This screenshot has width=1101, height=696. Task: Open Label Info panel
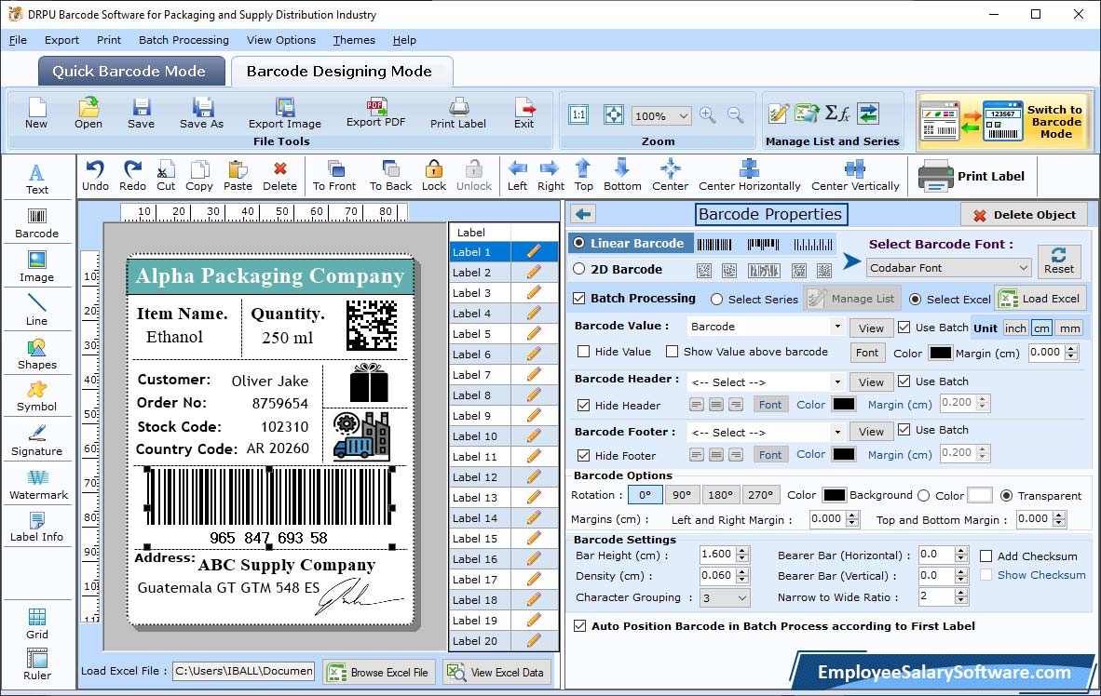(36, 527)
